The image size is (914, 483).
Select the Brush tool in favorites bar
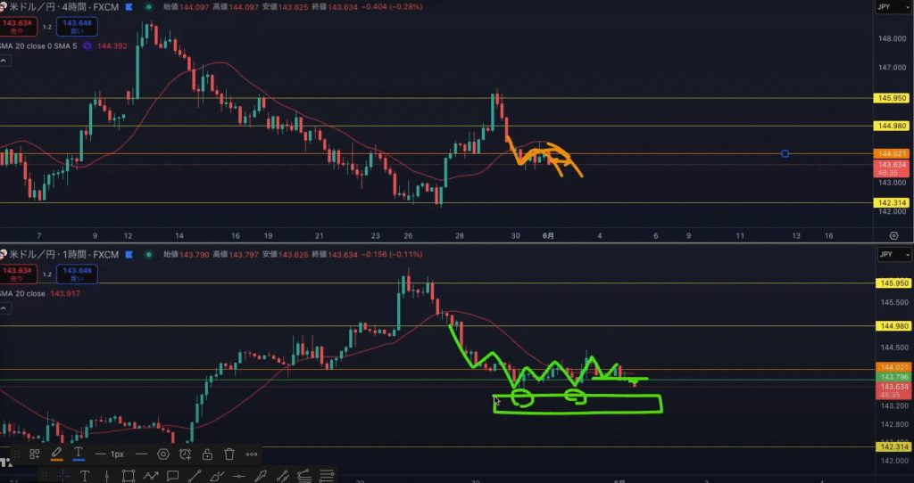coord(217,476)
